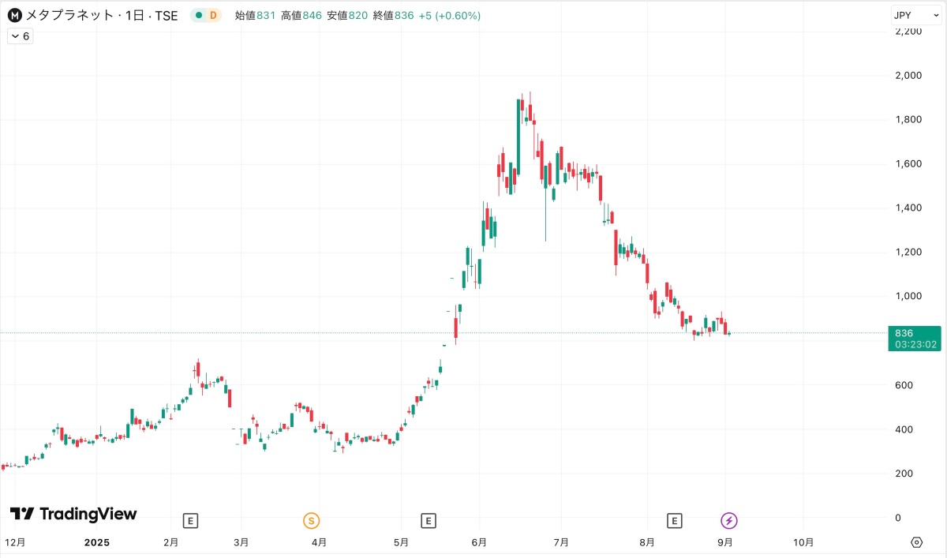Image resolution: width=947 pixels, height=558 pixels.
Task: Click the orange D data badge
Action: tap(213, 15)
